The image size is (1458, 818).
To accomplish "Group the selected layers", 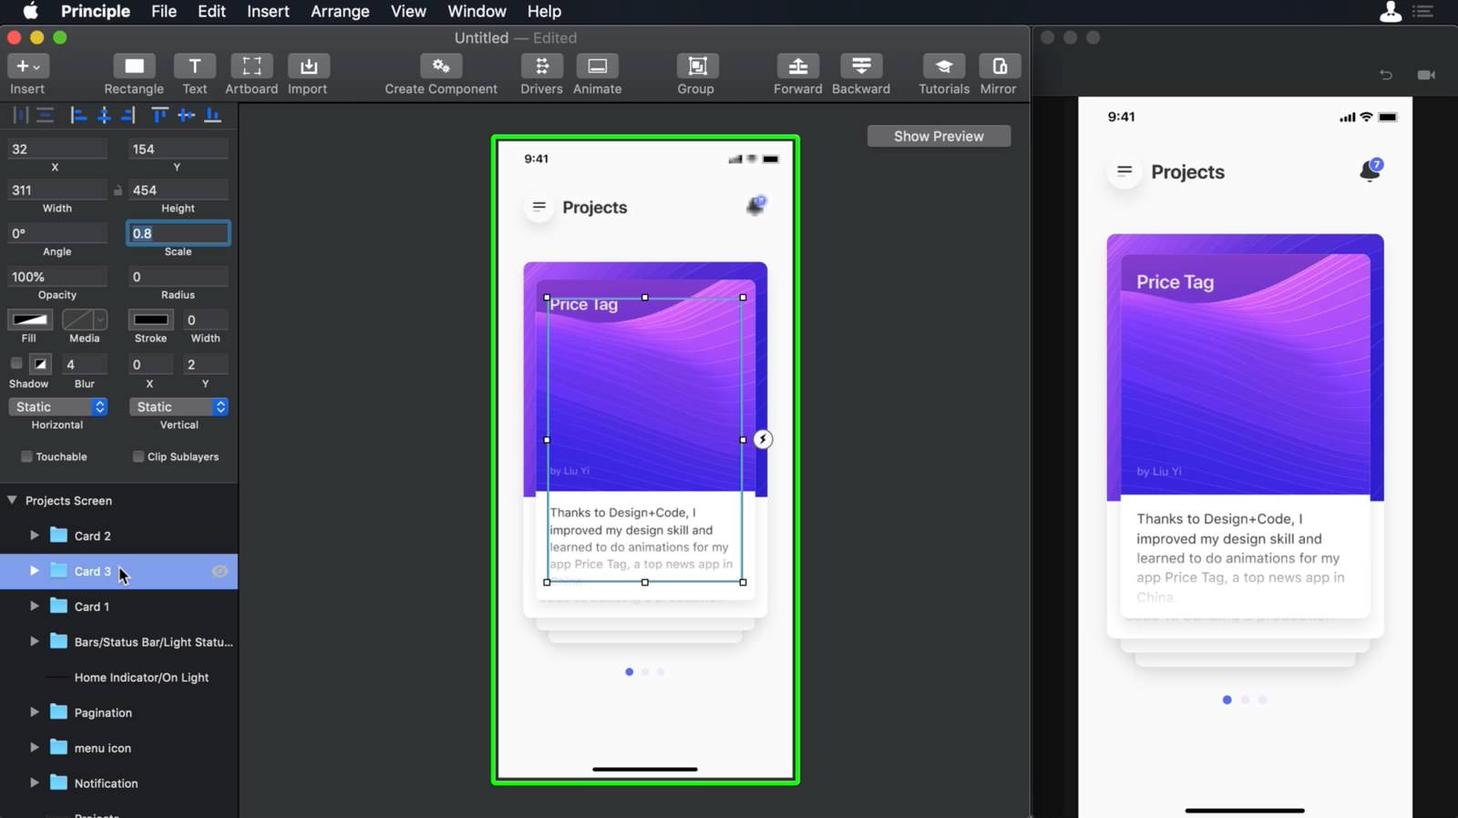I will (x=696, y=66).
